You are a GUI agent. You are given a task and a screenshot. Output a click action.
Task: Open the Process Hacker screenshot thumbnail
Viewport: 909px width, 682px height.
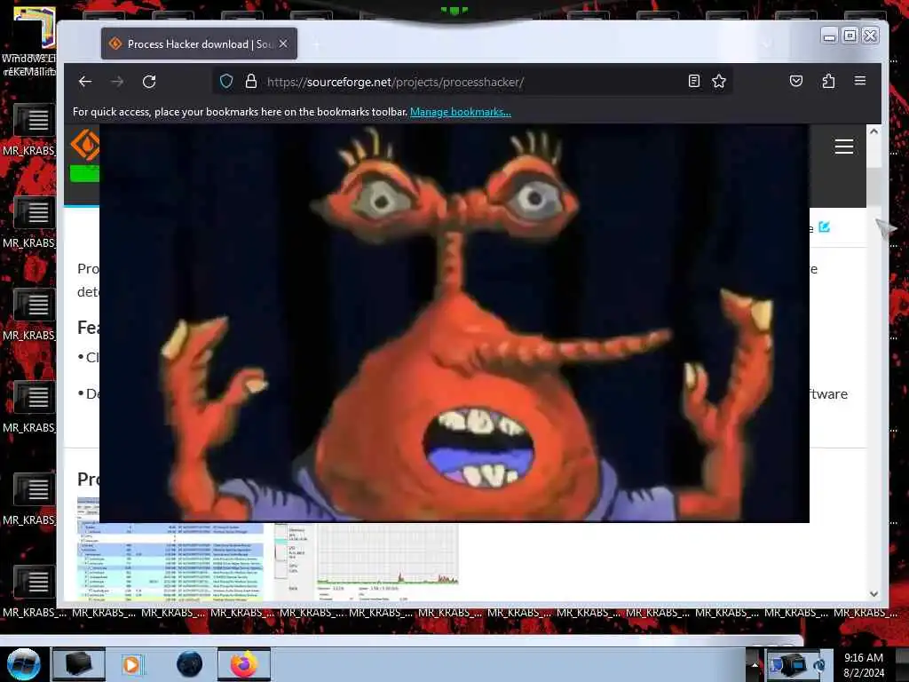click(x=170, y=548)
